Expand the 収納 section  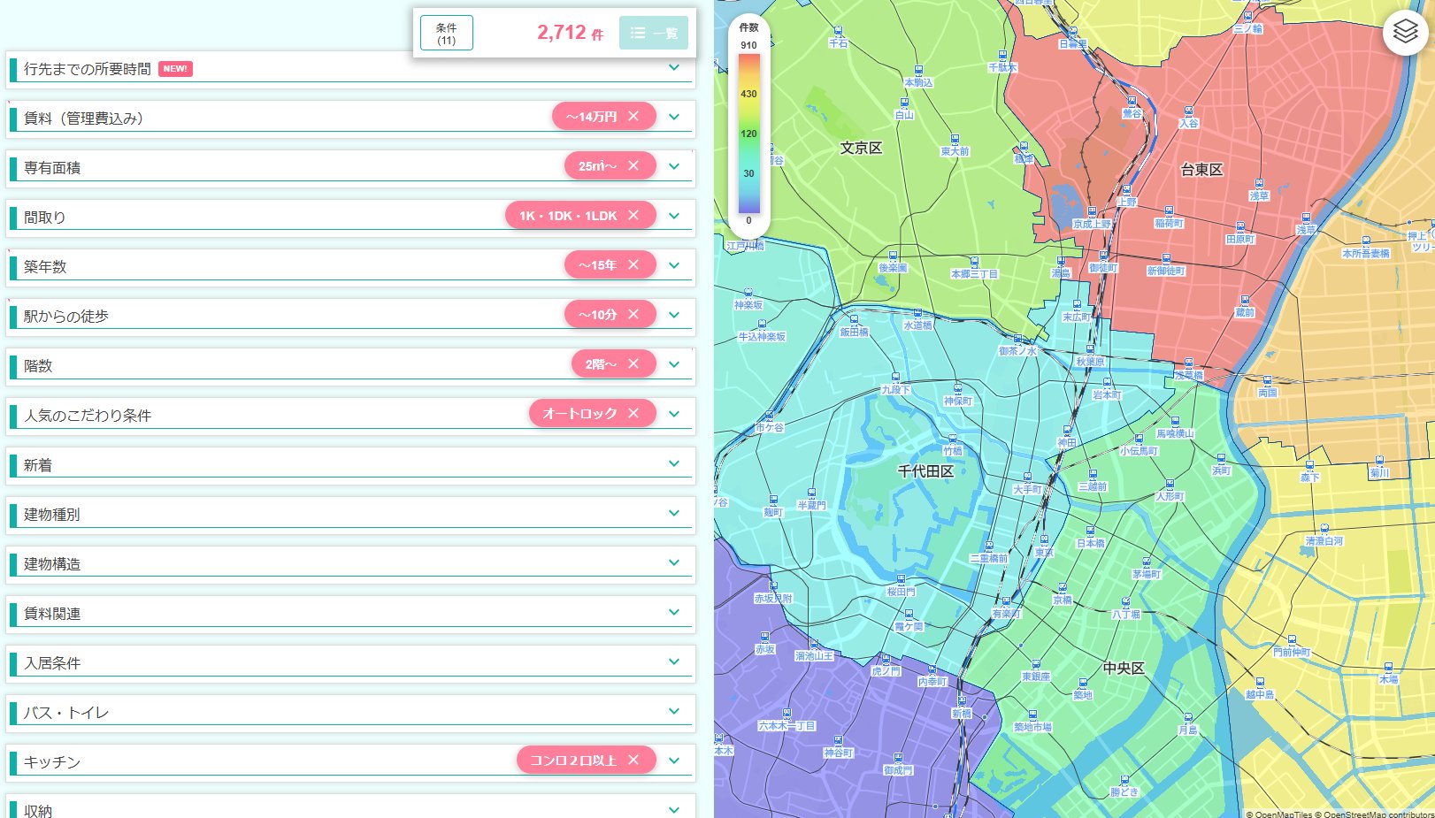(350, 807)
